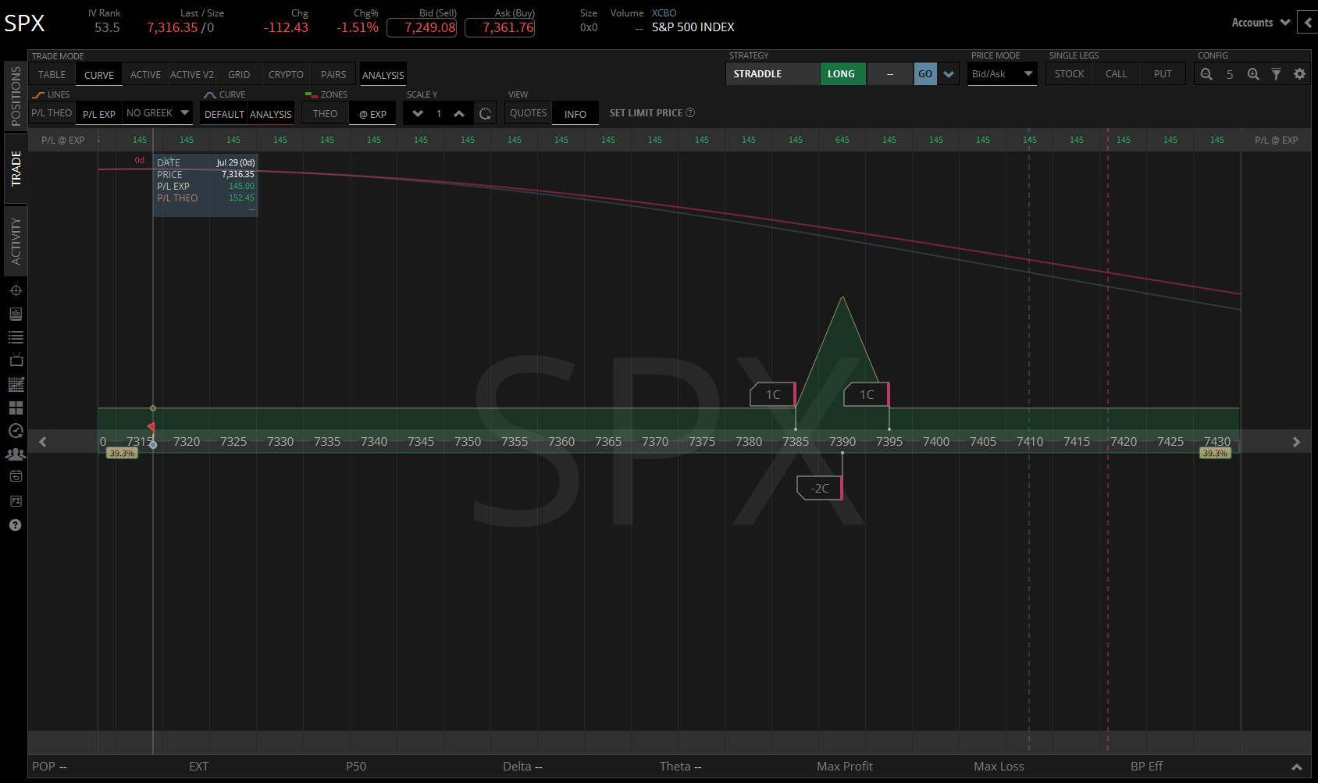Open the Accounts dropdown
The height and width of the screenshot is (783, 1318).
1261,23
